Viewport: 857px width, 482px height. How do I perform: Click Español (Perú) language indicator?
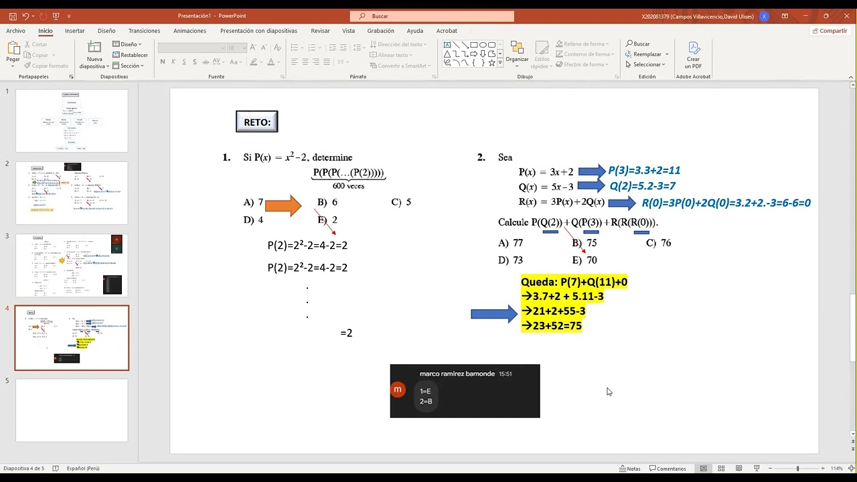tap(83, 469)
